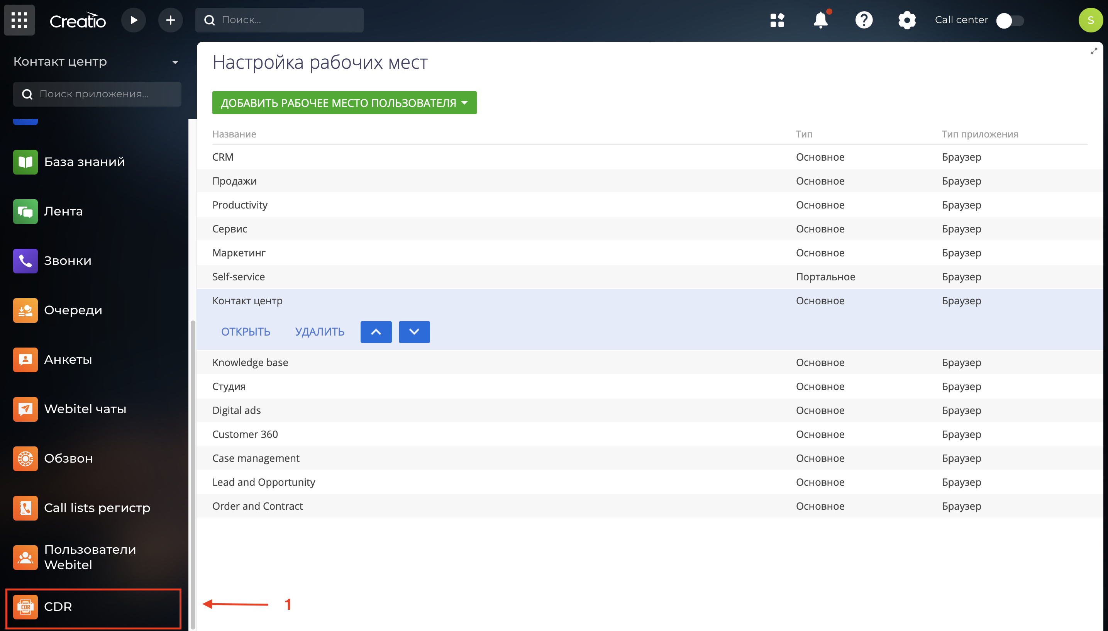Move Контакт центр down with arrow button
1108x631 pixels.
(x=414, y=332)
